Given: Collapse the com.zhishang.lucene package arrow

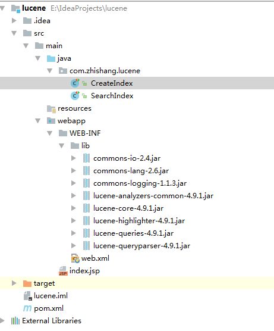Looking at the screenshot, I should (x=50, y=71).
